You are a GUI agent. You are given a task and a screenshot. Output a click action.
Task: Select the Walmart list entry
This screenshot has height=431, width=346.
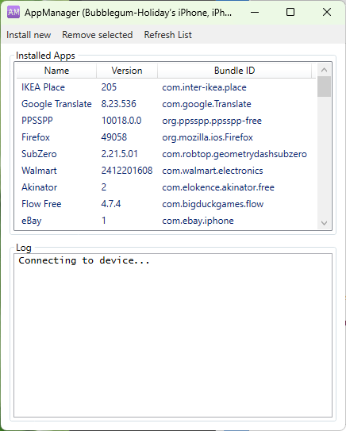coord(166,171)
